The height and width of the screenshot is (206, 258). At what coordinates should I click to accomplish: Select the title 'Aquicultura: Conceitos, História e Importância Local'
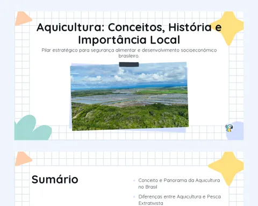[x=129, y=33]
